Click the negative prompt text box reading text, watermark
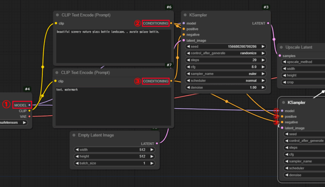This screenshot has height=187, width=325. (112, 106)
